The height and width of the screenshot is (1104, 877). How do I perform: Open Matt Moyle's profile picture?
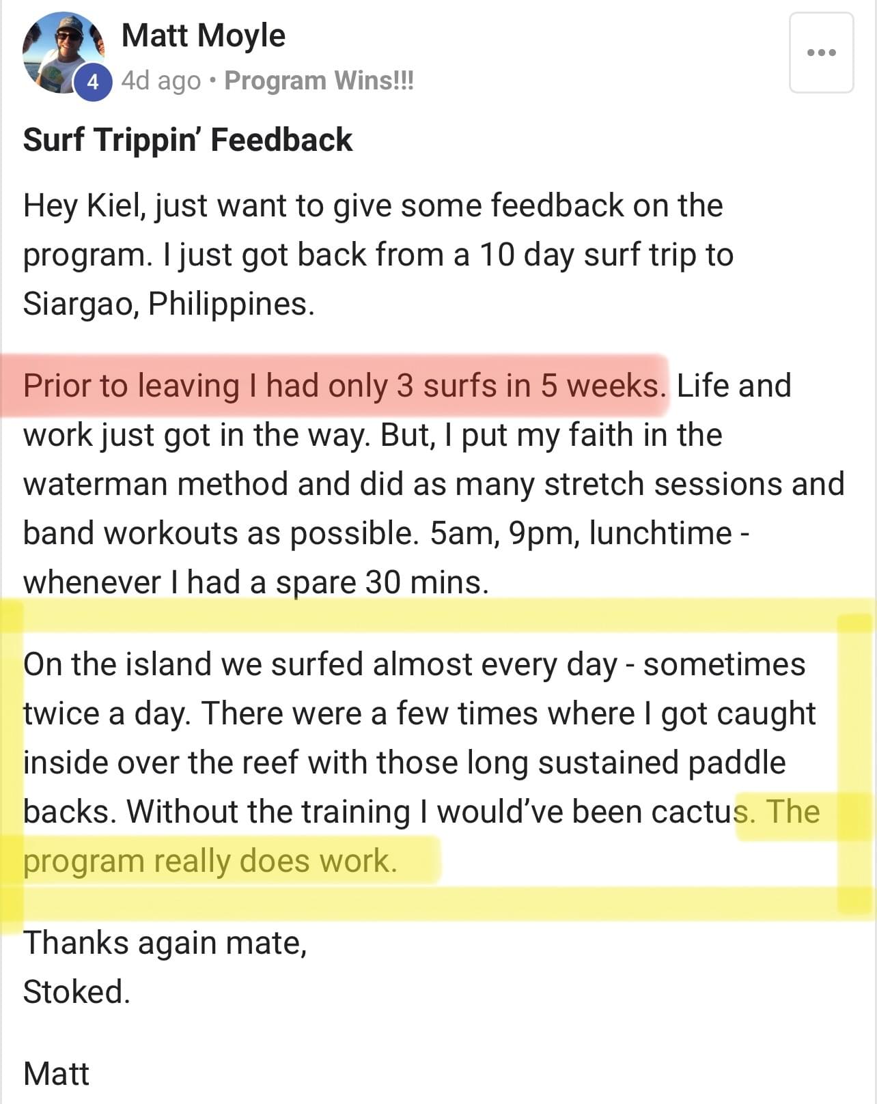point(63,53)
